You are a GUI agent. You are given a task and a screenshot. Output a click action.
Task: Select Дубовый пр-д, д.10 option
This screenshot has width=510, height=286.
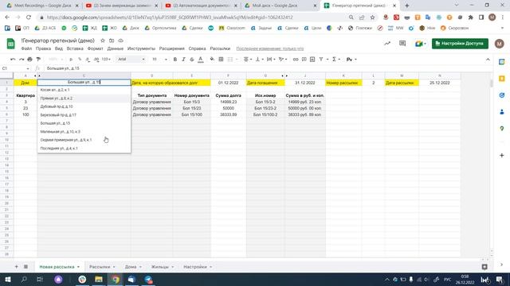(84, 106)
